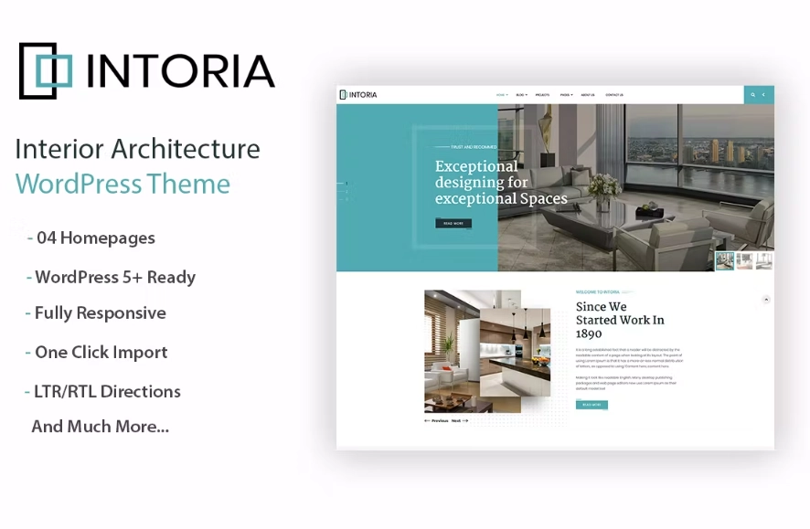The width and height of the screenshot is (810, 529).
Task: Select the second hero slide thumbnail
Action: click(744, 261)
